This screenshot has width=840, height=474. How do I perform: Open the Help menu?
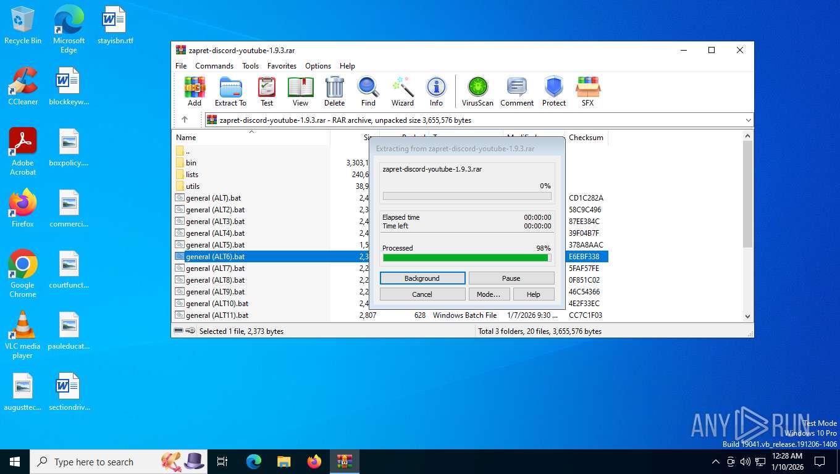pos(347,65)
